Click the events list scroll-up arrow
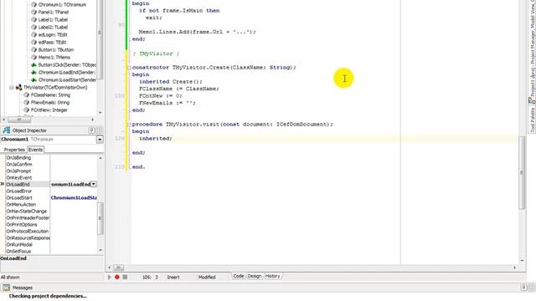The image size is (536, 301). [100, 158]
